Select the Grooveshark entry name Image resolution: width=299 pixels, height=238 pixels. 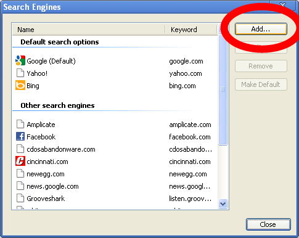pyautogui.click(x=46, y=199)
